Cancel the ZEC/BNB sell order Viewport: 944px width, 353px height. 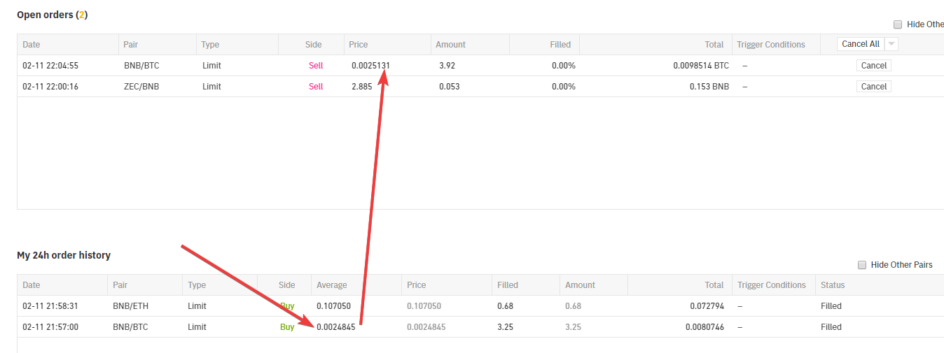(873, 87)
